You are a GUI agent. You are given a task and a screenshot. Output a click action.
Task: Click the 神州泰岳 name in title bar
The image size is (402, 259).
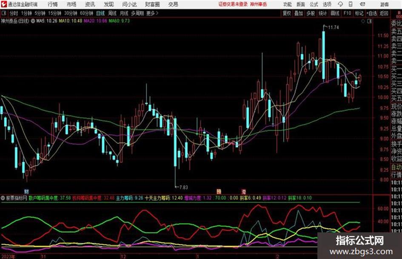coord(259,4)
